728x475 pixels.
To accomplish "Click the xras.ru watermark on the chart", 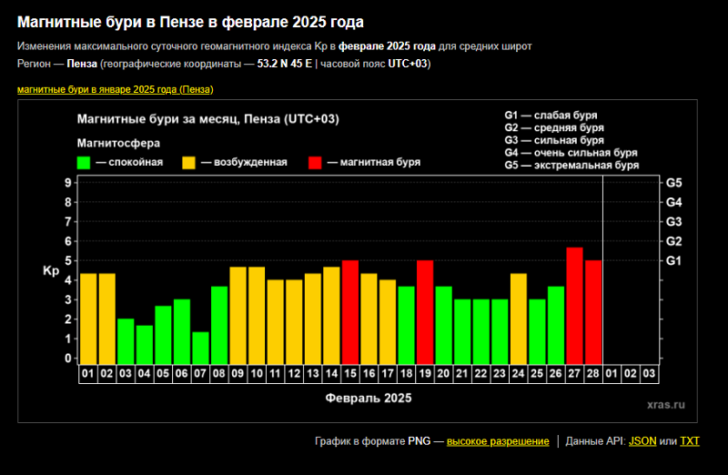I will pyautogui.click(x=667, y=403).
